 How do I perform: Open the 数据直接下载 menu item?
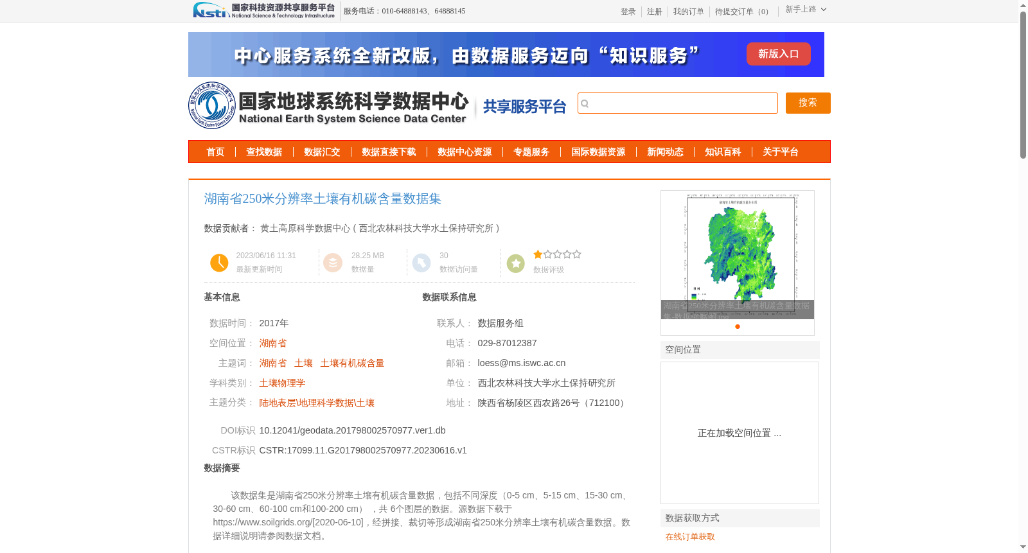pos(389,152)
